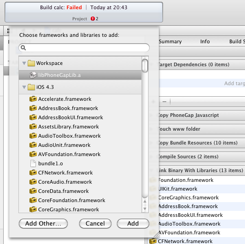245x244 pixels.
Task: Select AVFoundation.framework in the dialog list
Action: point(80,154)
